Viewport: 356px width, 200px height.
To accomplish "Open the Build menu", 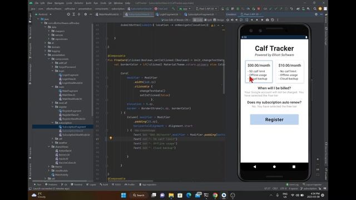I will pyautogui.click(x=88, y=3).
